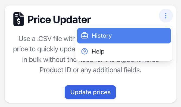The width and height of the screenshot is (181, 107).
Task: Select History from the dropdown menu
Action: point(124,36)
